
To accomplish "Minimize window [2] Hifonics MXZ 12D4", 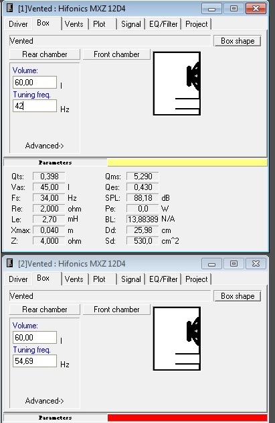I will tap(211, 264).
